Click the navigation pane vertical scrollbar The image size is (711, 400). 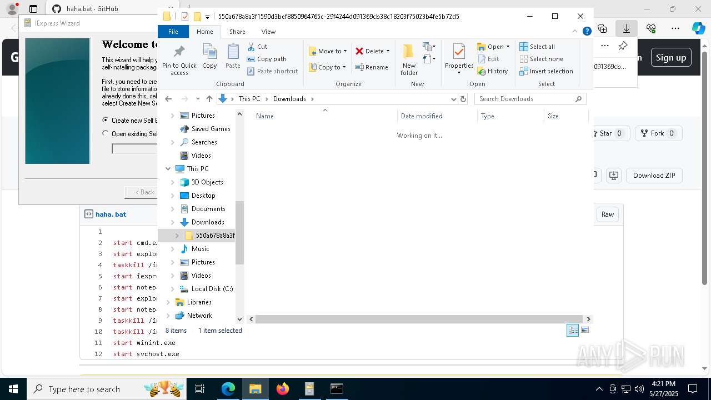click(x=240, y=233)
